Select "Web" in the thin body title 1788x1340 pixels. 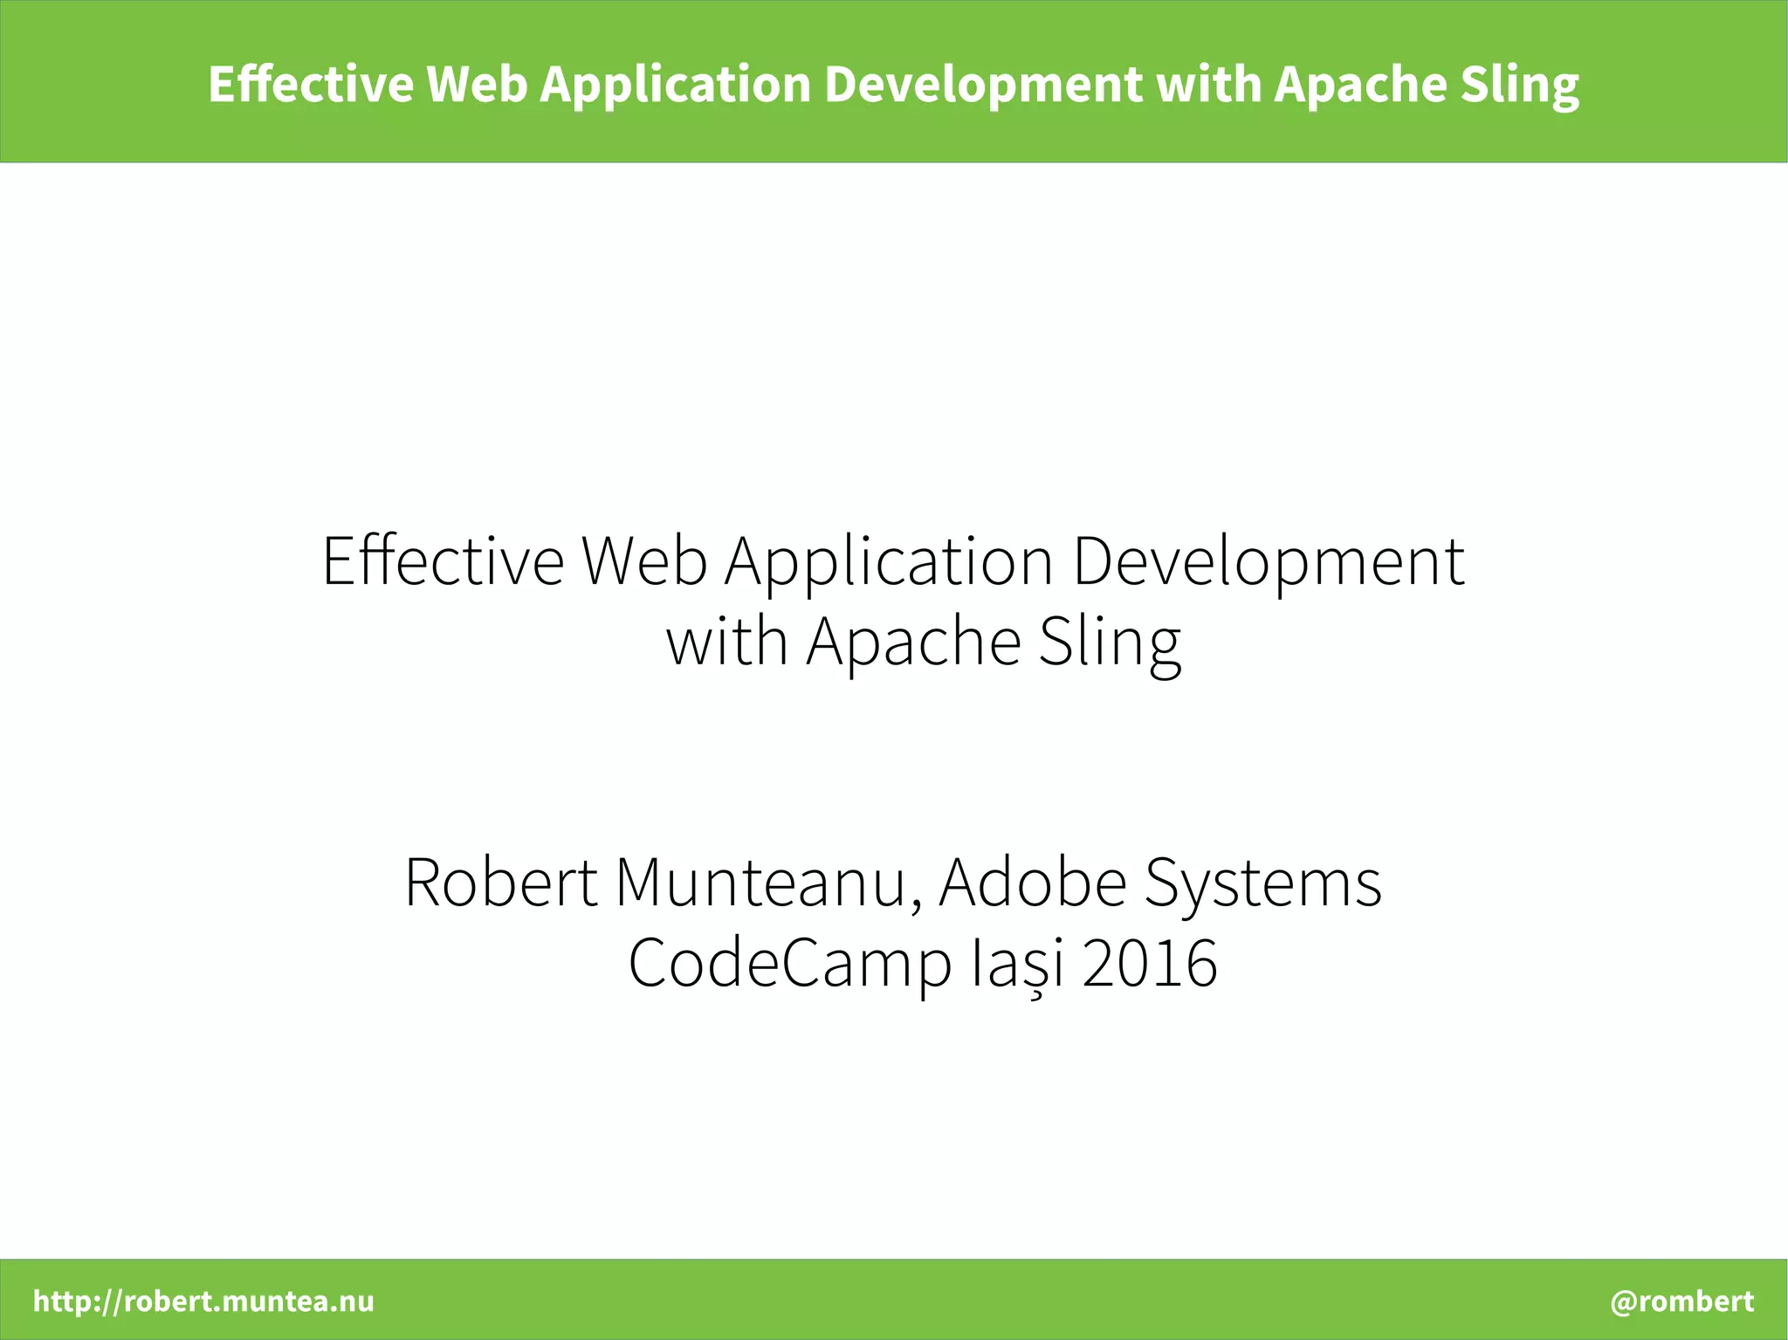pos(643,561)
